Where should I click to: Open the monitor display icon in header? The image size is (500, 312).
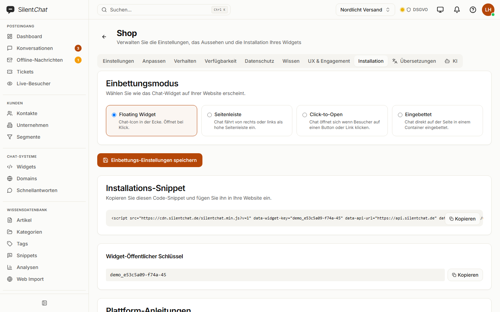pos(440,10)
